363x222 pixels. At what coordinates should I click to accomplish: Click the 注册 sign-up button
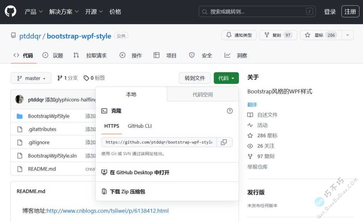(x=350, y=12)
